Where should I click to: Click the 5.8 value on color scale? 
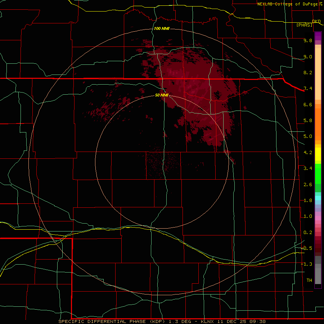(308, 121)
